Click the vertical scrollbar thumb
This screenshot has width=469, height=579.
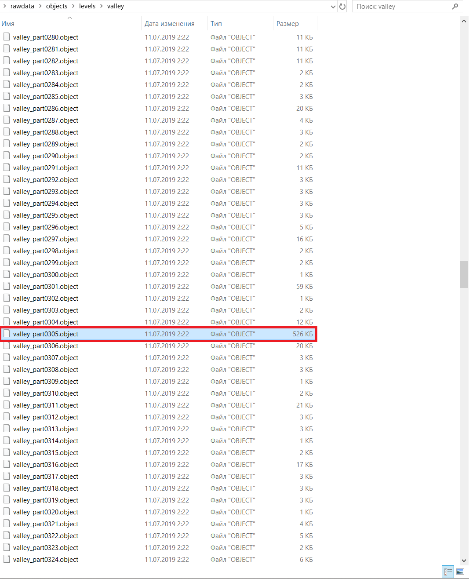pyautogui.click(x=464, y=274)
